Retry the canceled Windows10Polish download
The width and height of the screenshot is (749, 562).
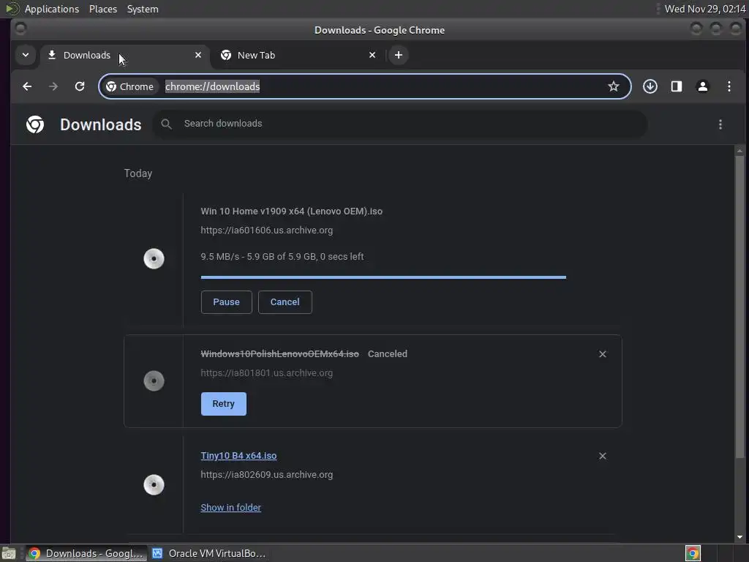tap(224, 404)
